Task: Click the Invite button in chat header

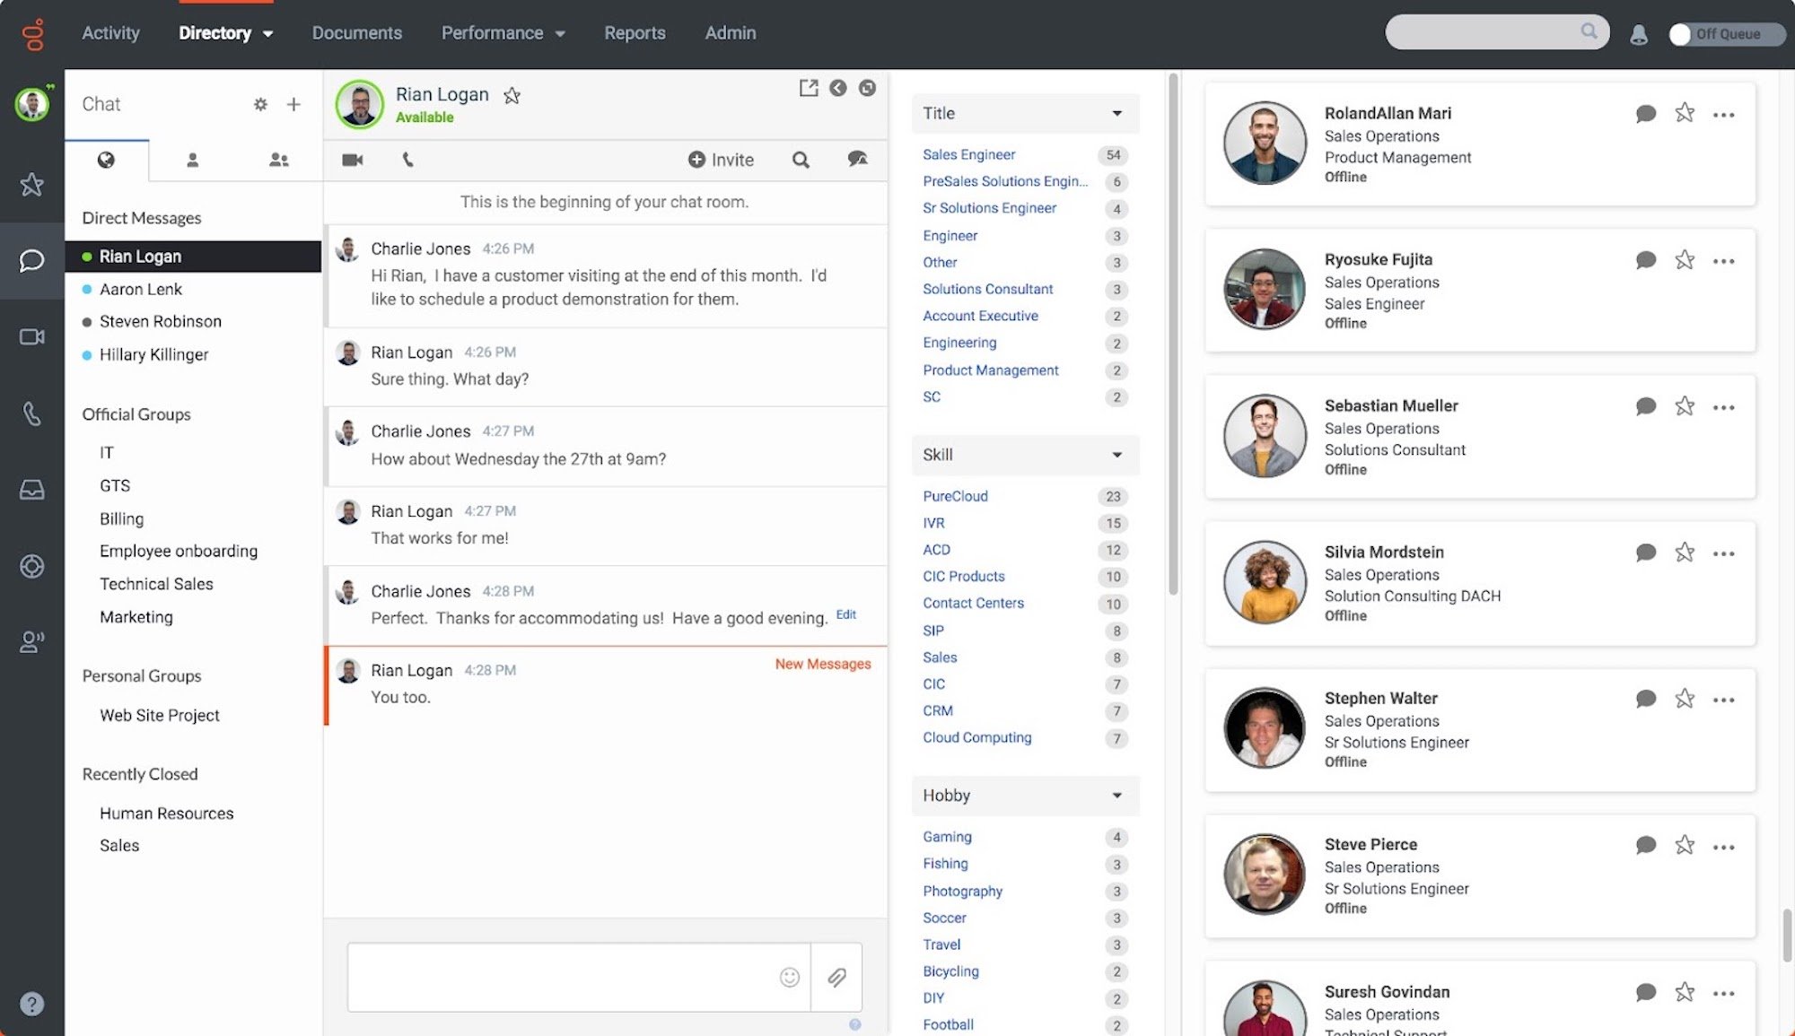Action: 722,159
